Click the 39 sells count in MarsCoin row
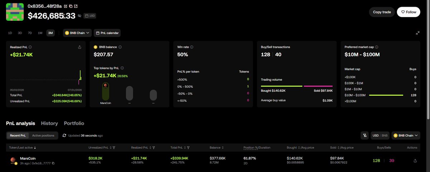 coord(392,161)
